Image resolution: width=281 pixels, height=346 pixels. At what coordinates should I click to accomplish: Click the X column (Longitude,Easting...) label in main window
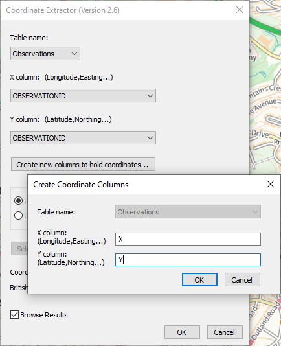click(x=62, y=77)
